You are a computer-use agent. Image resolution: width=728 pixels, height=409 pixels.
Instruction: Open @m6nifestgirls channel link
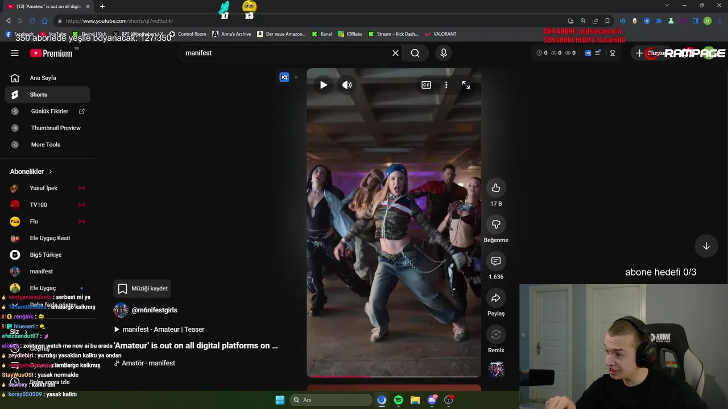pyautogui.click(x=154, y=310)
